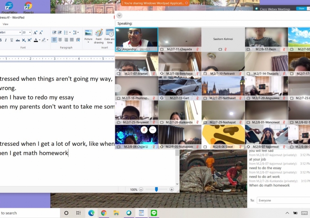Image resolution: width=310 pixels, height=218 pixels.
Task: Select M.2/7-25-Panyawat video tile
Action: point(136,113)
